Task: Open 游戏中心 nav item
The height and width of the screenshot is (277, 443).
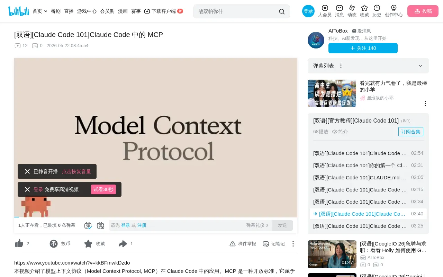Action: pos(87,11)
